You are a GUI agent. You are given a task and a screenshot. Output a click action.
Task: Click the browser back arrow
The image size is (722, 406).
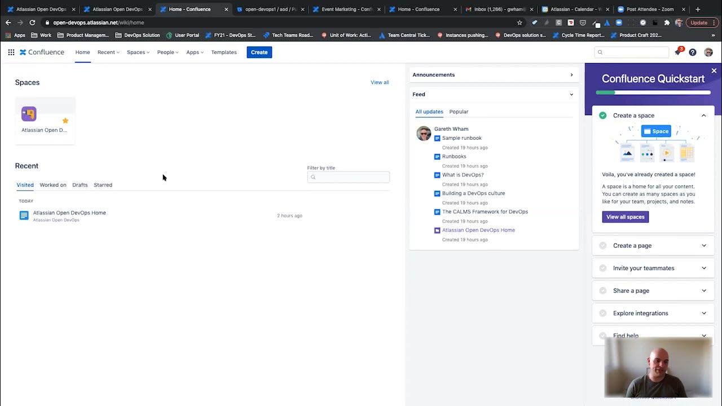click(8, 23)
